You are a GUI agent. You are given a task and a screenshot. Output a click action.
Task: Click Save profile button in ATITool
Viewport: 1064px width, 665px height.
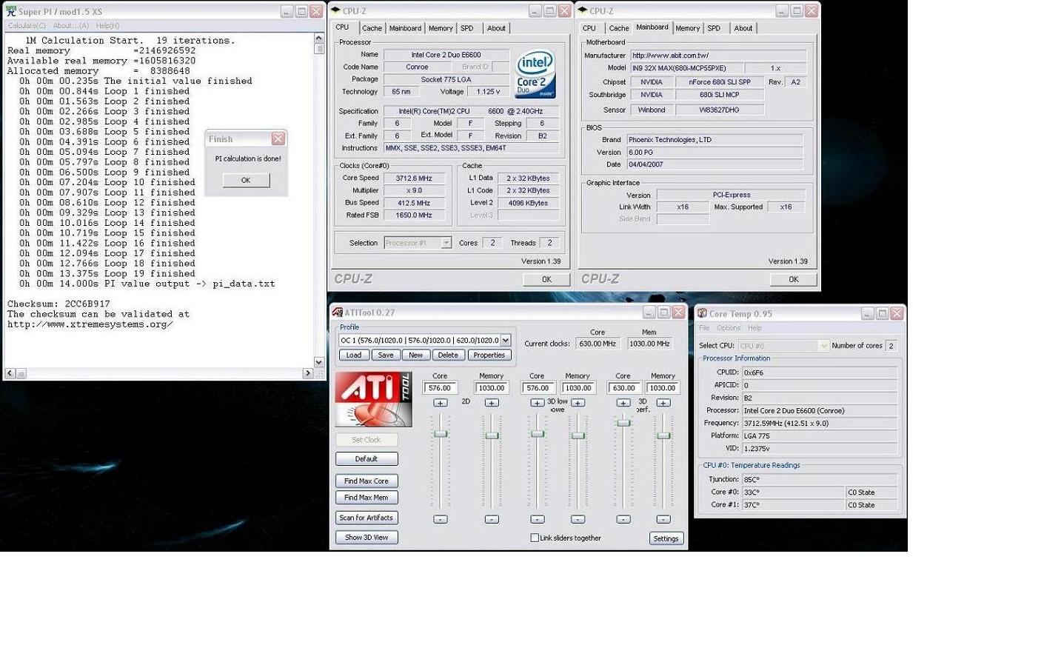click(x=386, y=355)
